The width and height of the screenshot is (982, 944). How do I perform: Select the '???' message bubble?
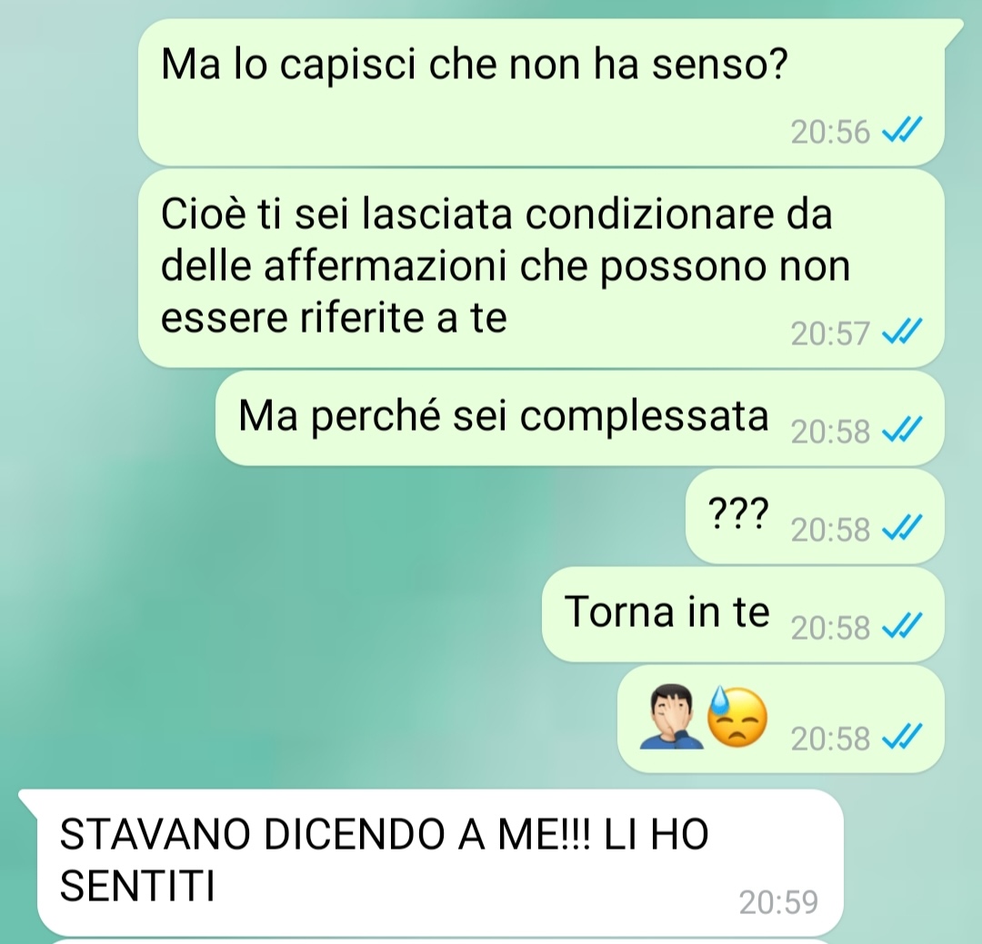coord(815,516)
